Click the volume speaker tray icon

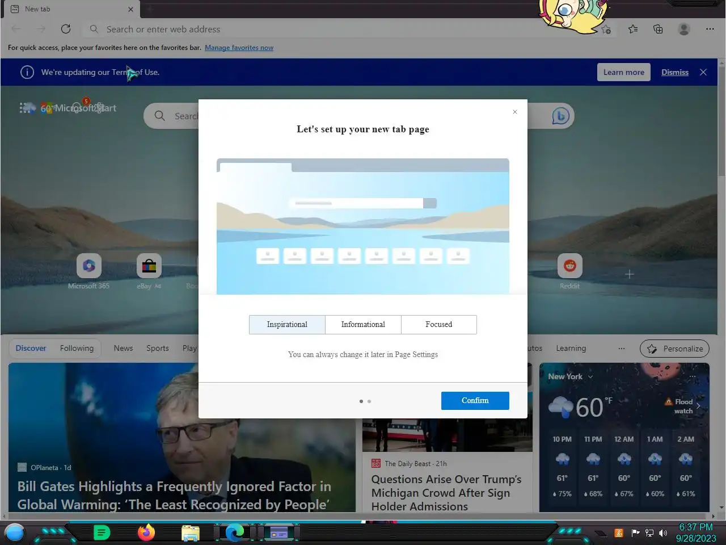(662, 533)
